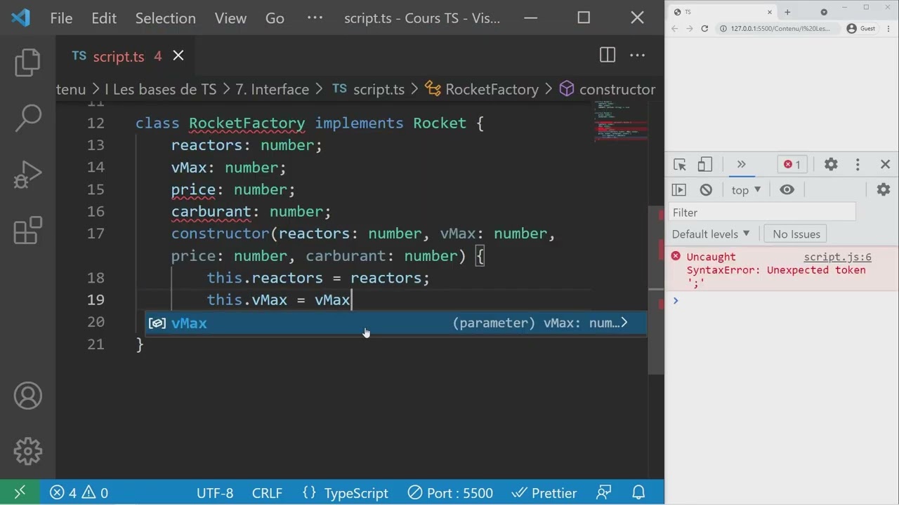Click the code minimap
899x505 pixels.
[x=621, y=123]
